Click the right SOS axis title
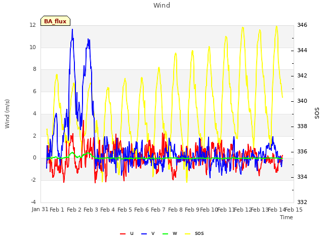This screenshot has height=243, width=324. point(317,113)
